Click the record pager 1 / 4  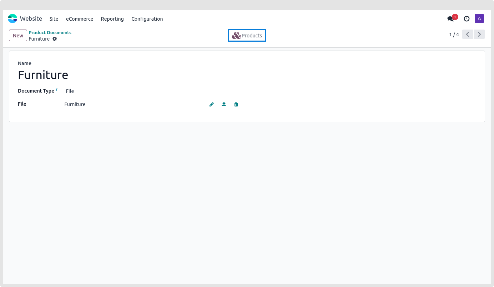pos(454,35)
